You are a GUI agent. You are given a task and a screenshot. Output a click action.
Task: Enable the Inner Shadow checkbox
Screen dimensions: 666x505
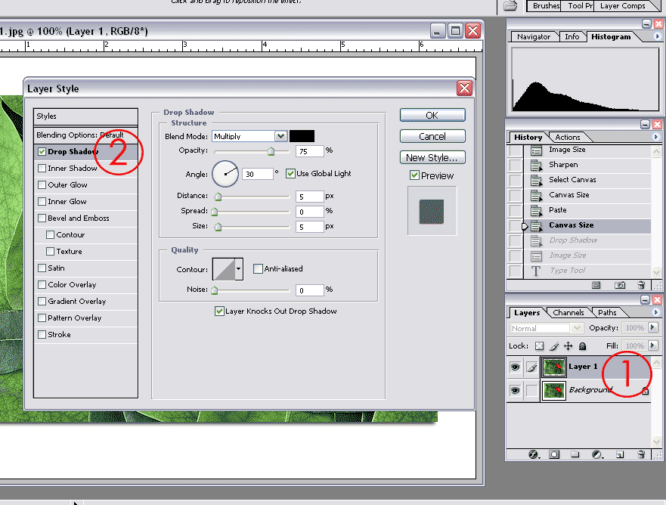42,169
